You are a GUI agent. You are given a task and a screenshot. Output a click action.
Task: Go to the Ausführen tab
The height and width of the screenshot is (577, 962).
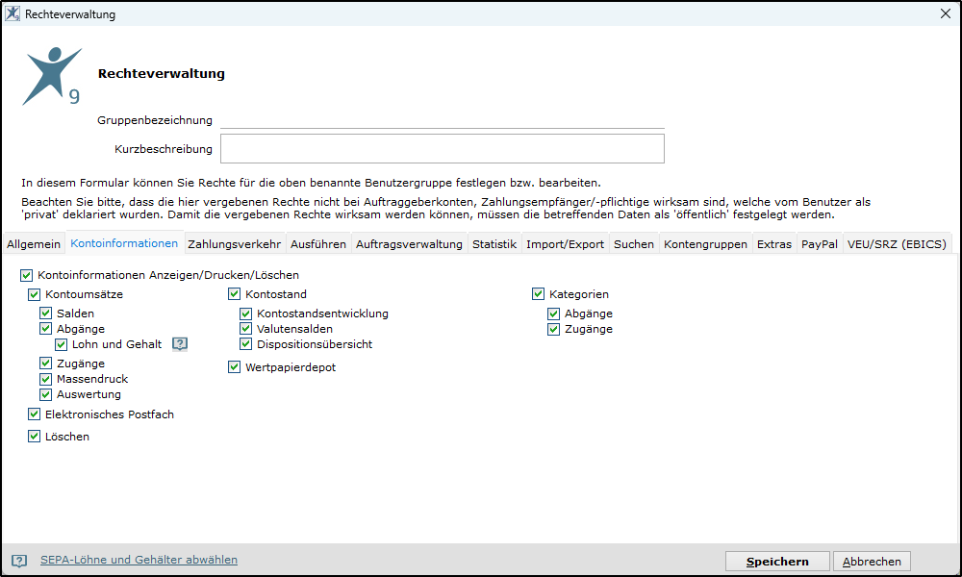tap(318, 244)
